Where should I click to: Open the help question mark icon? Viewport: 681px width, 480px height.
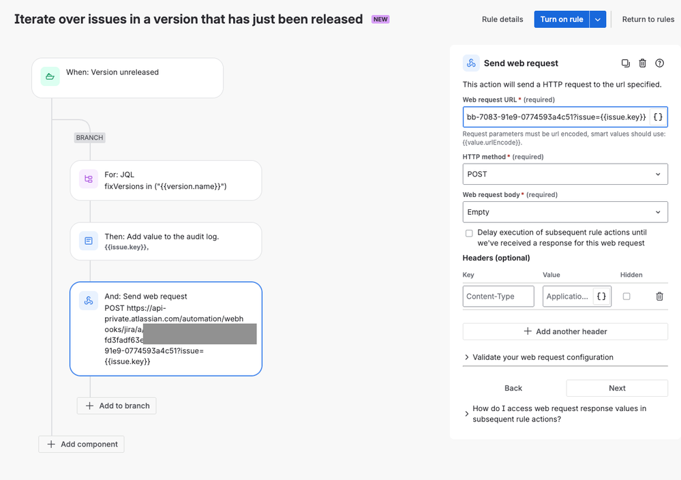[659, 63]
